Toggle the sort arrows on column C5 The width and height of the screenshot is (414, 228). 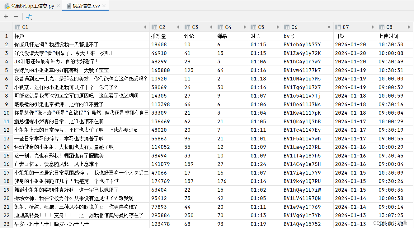278,27
